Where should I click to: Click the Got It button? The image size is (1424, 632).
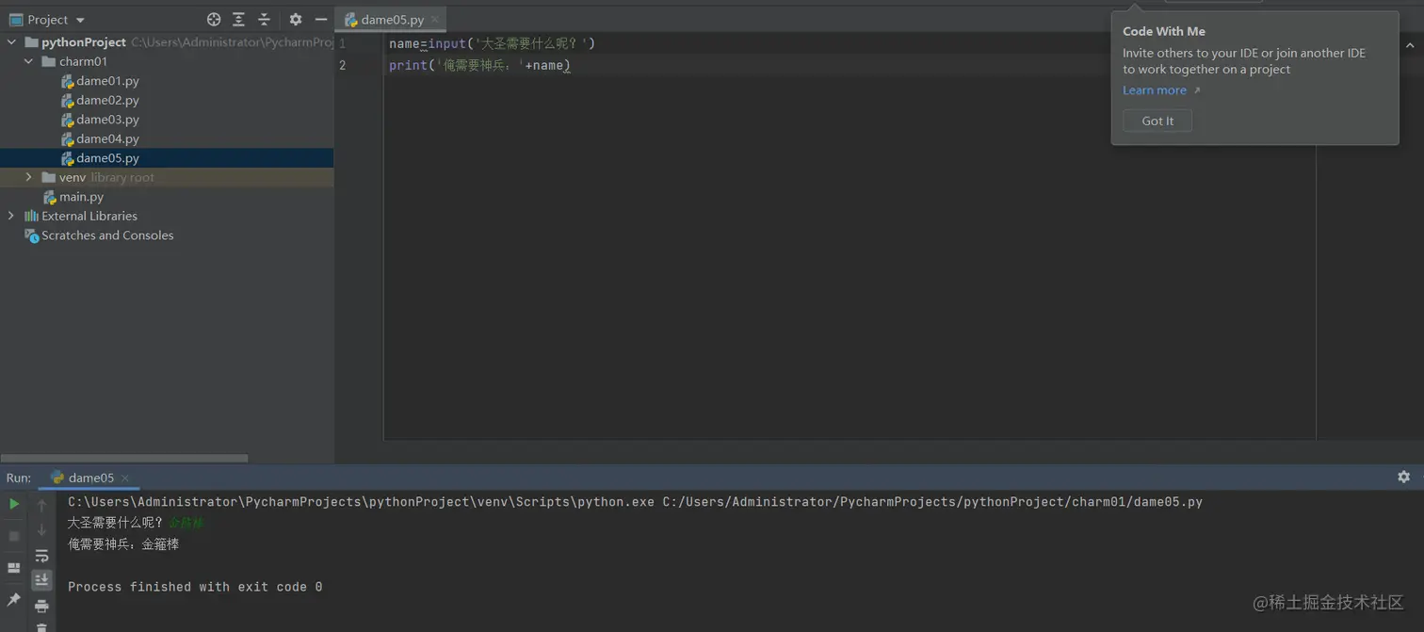click(1157, 121)
